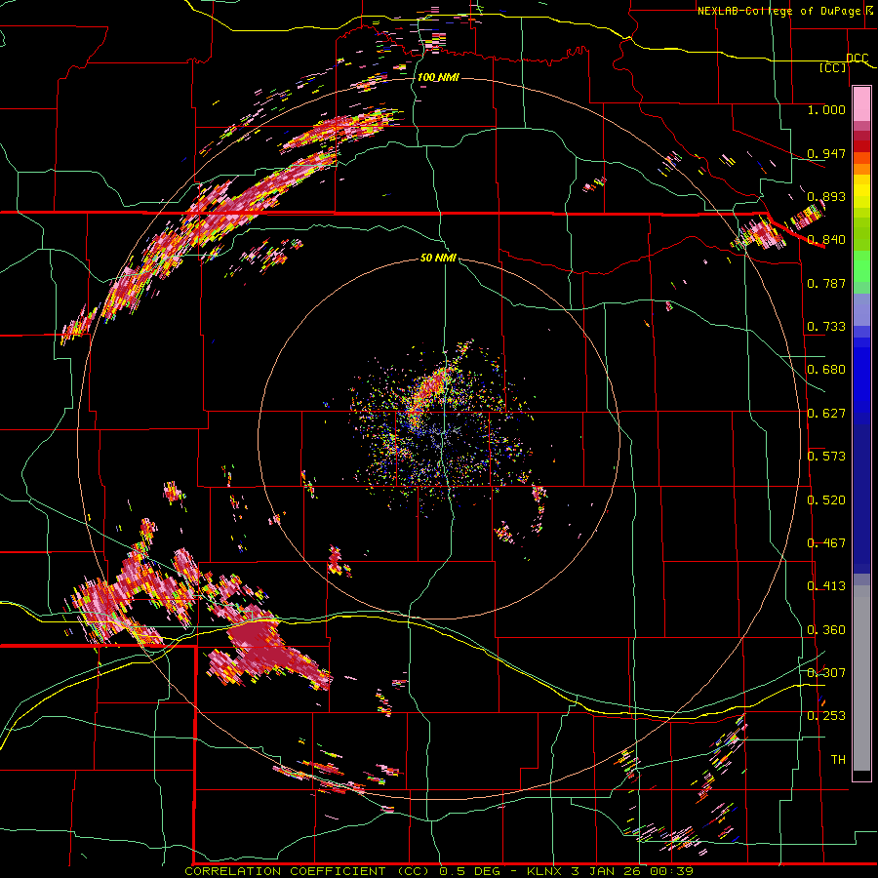Click the DCC label above the color scale
Image resolution: width=878 pixels, height=878 pixels.
857,59
